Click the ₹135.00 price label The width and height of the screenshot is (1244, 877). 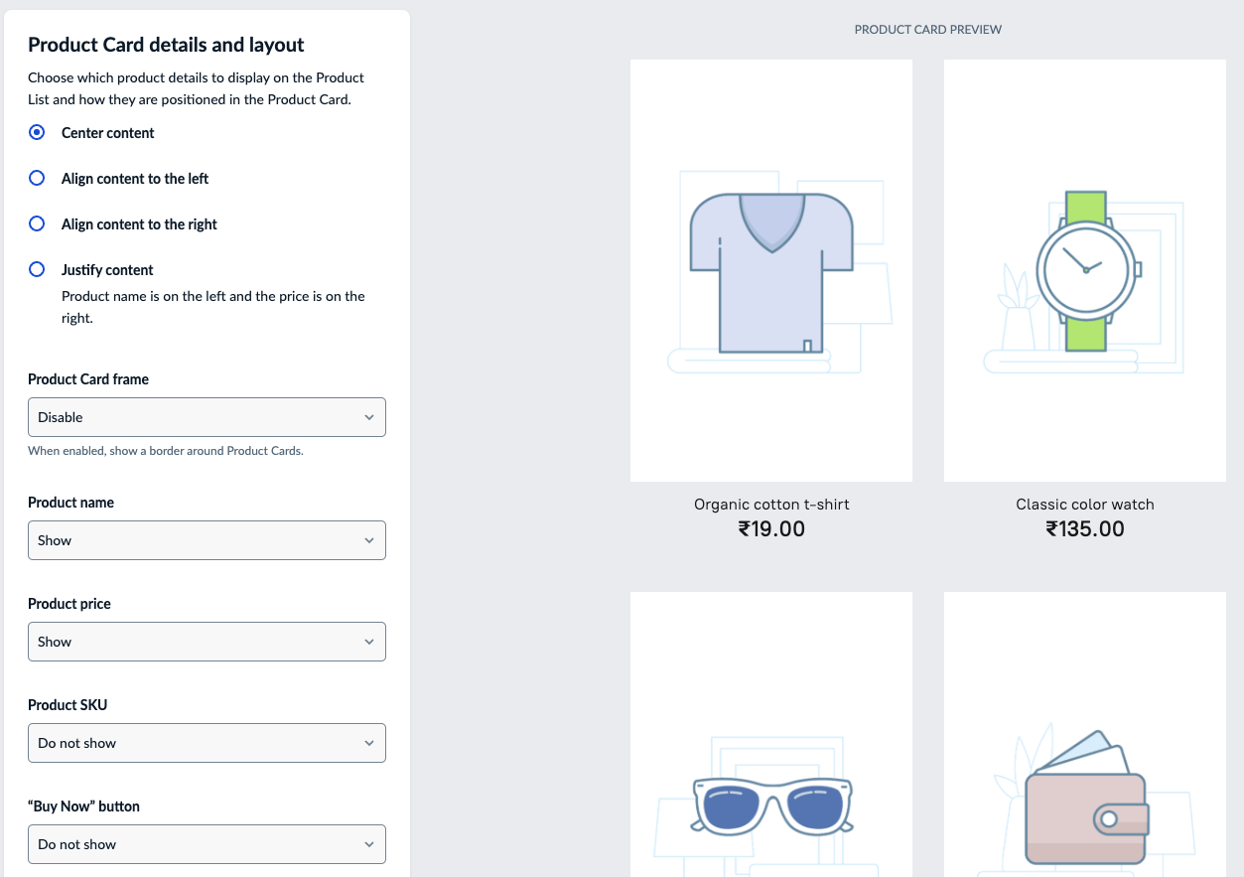pos(1084,529)
